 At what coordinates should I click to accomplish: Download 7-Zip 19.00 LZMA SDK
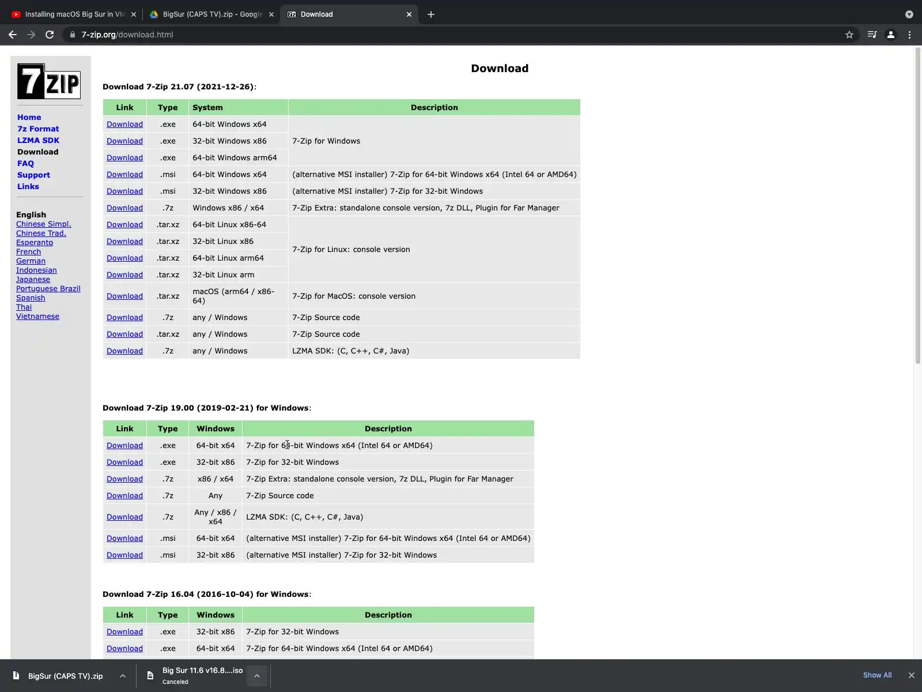[x=124, y=517]
